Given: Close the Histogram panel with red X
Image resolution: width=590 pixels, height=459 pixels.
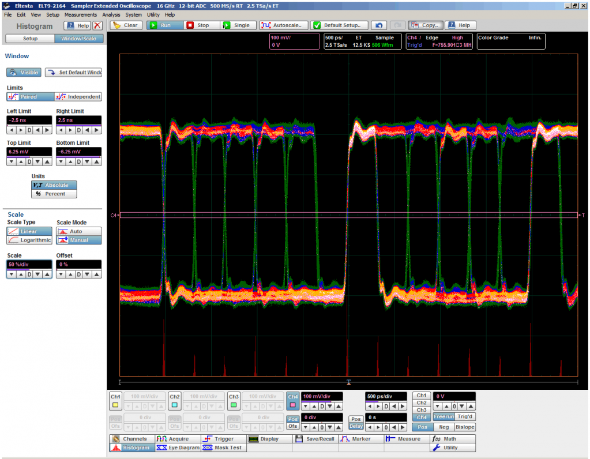Looking at the screenshot, I should point(97,26).
